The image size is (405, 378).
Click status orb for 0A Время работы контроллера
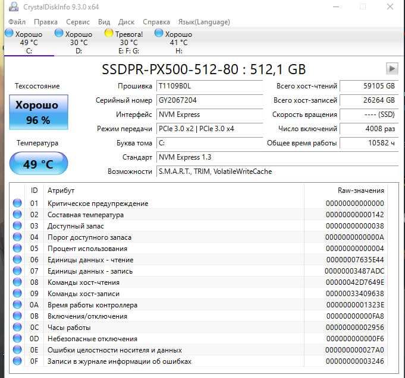click(x=17, y=304)
